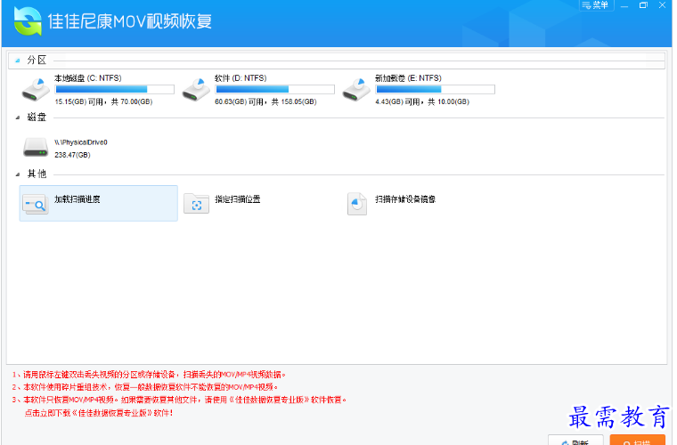Maximize the window

point(643,5)
